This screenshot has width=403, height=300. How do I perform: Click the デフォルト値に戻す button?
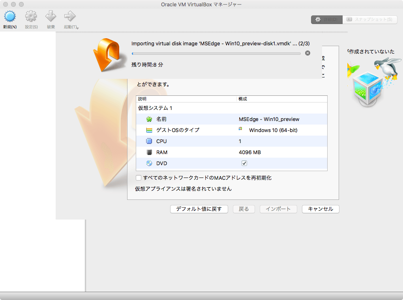point(199,209)
